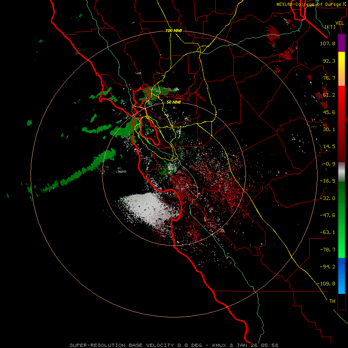This screenshot has width=348, height=348.
Task: Select the green segment of the velocity scale
Action: (341, 220)
